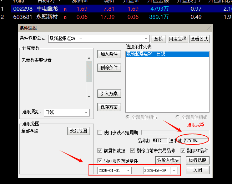This screenshot has height=184, width=232.
Task: Open start date 2025-01-01 dropdown arrow
Action: pos(128,171)
